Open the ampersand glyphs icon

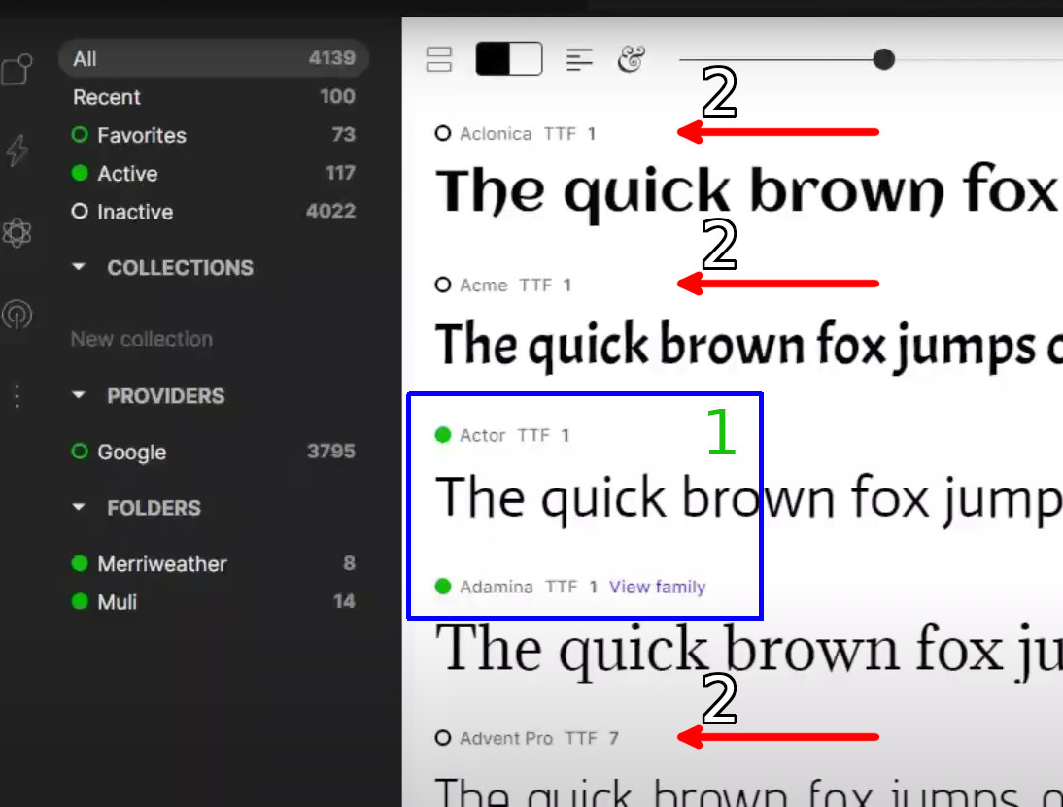632,59
